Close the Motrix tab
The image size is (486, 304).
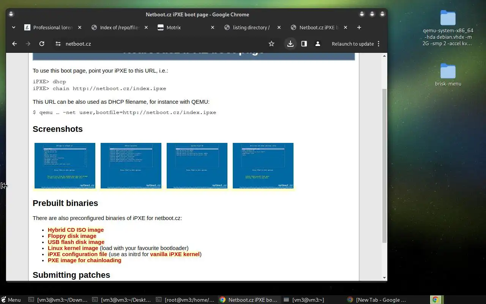click(213, 27)
